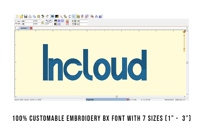Align objects to vertical center

(x=75, y=24)
